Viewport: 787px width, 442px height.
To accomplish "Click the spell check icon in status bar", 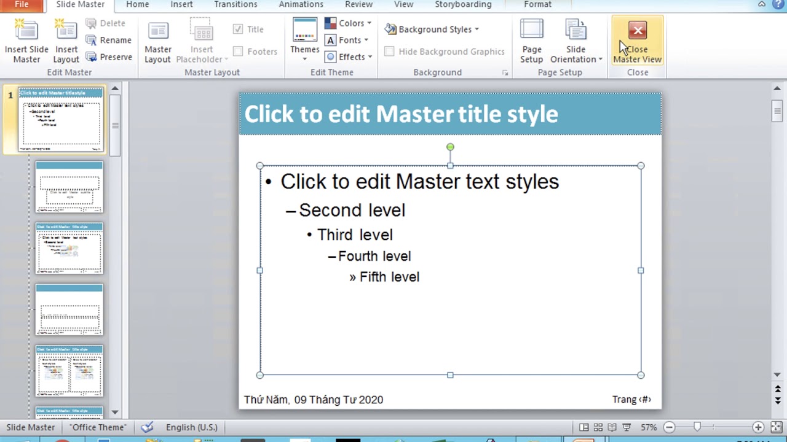I will click(147, 427).
